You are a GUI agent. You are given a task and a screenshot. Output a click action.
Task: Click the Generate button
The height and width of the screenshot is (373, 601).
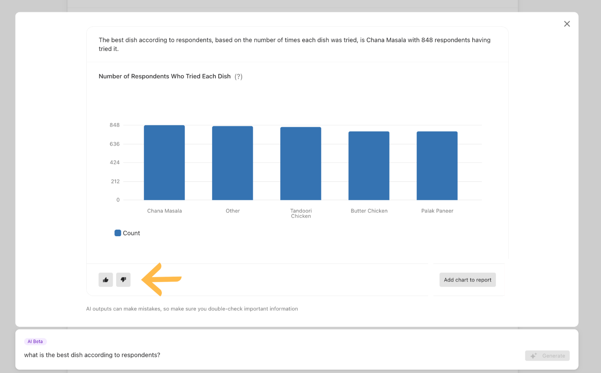[x=547, y=356]
